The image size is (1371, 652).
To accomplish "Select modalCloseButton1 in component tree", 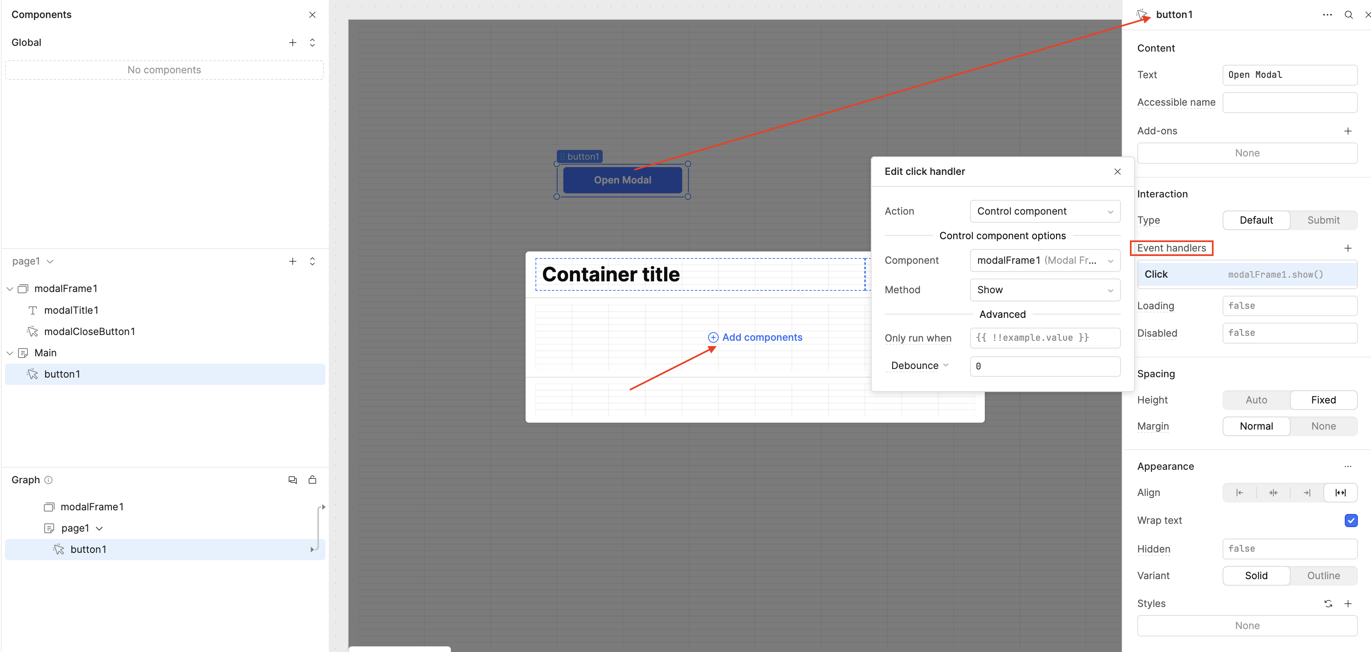I will click(x=89, y=331).
